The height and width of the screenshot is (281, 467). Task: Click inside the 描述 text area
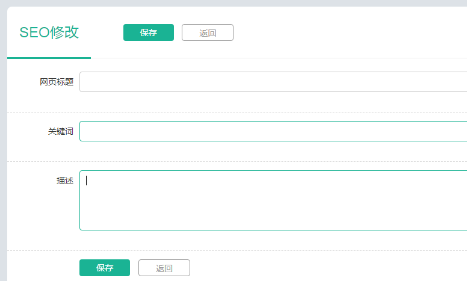tap(273, 200)
